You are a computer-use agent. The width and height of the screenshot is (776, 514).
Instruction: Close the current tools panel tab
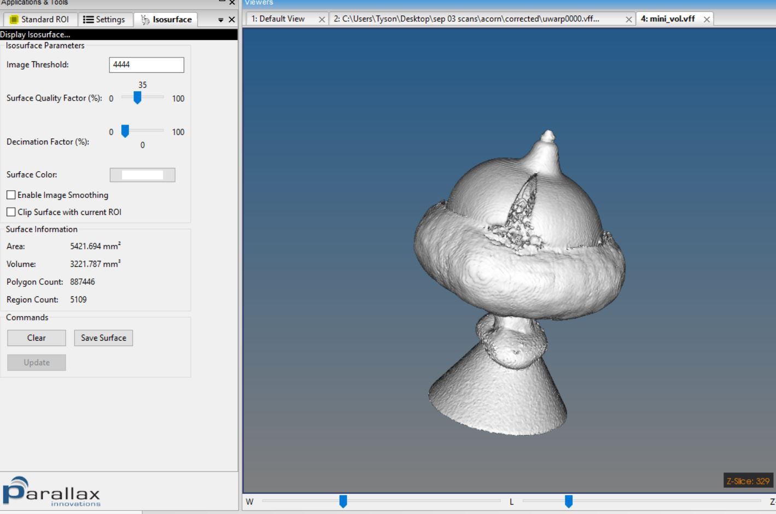click(232, 20)
